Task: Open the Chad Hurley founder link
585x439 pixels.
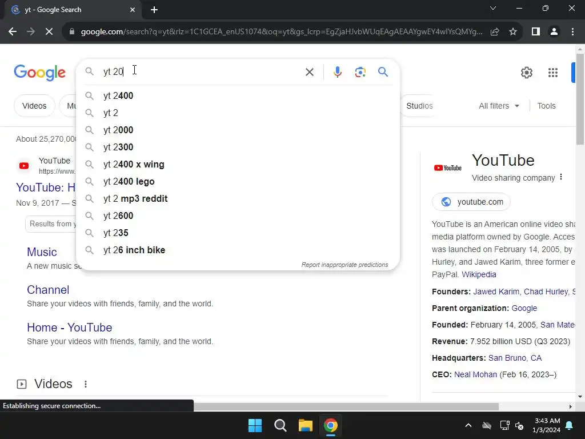Action: (546, 292)
